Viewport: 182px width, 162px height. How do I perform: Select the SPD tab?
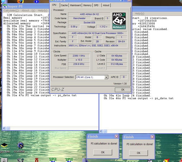click(96, 5)
